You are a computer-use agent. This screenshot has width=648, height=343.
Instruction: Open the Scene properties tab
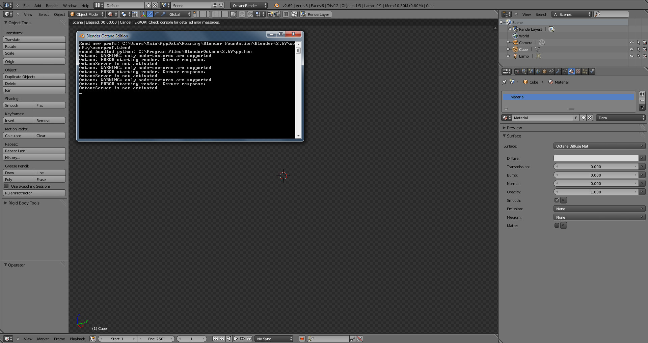click(x=531, y=71)
